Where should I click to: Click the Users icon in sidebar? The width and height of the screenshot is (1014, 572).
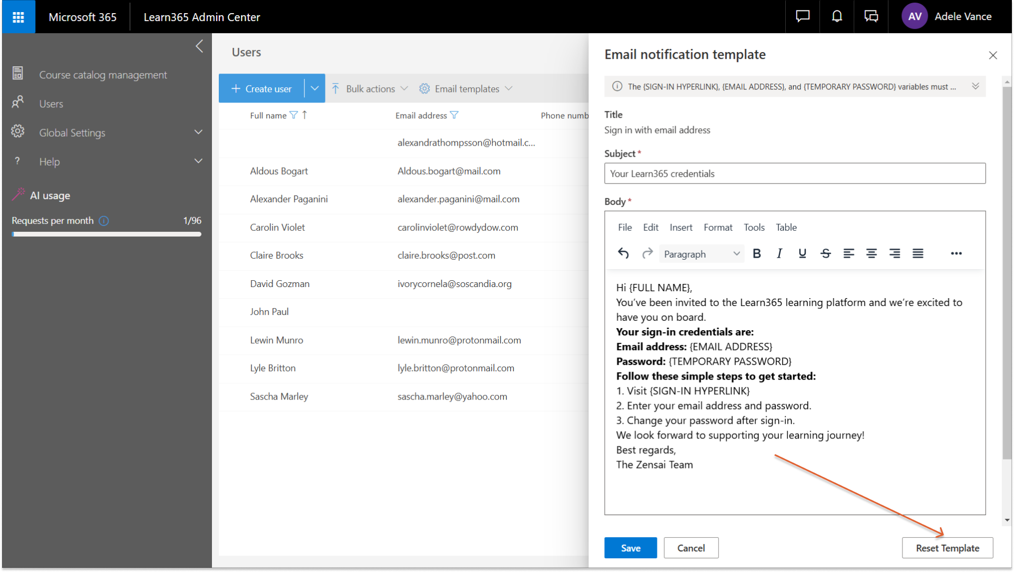coord(18,102)
